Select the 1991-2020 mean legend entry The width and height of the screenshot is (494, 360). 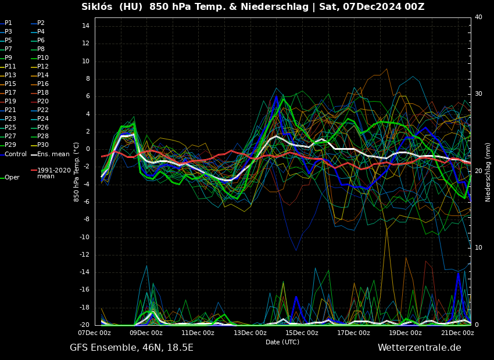53,174
